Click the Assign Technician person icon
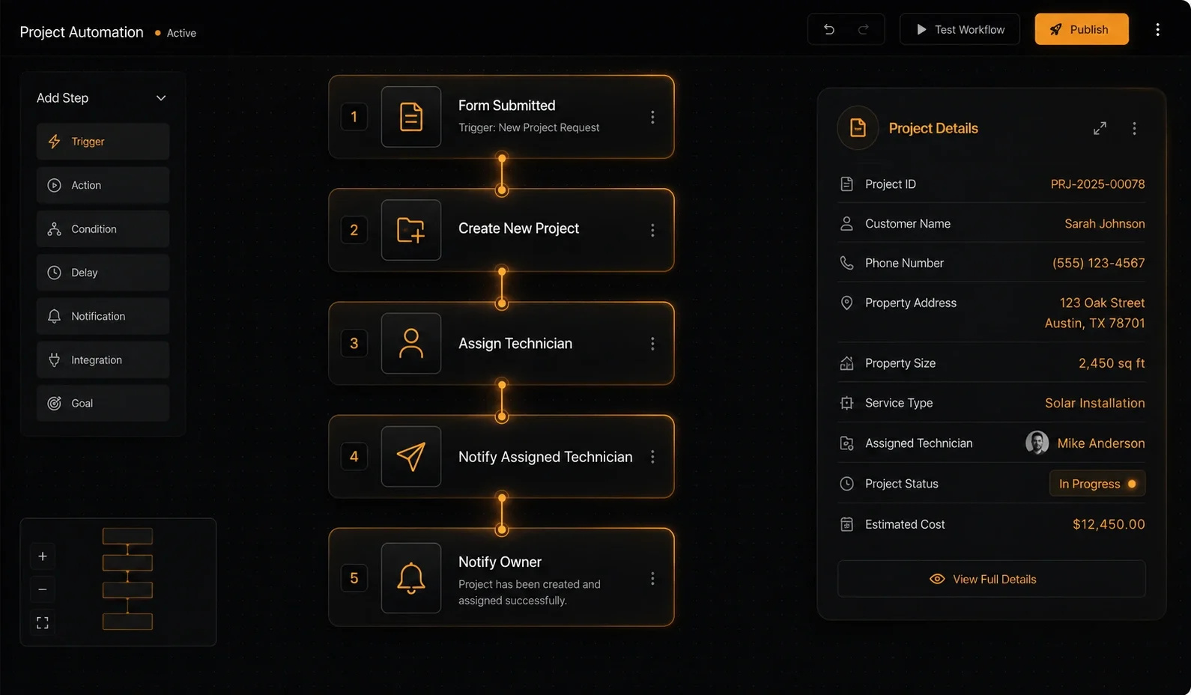The height and width of the screenshot is (695, 1191). (411, 344)
